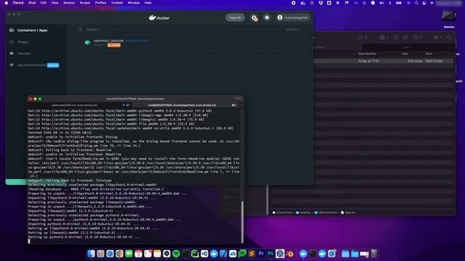Viewport: 465px width, 261px height.
Task: Open the Trash in the Dock
Action: click(374, 254)
